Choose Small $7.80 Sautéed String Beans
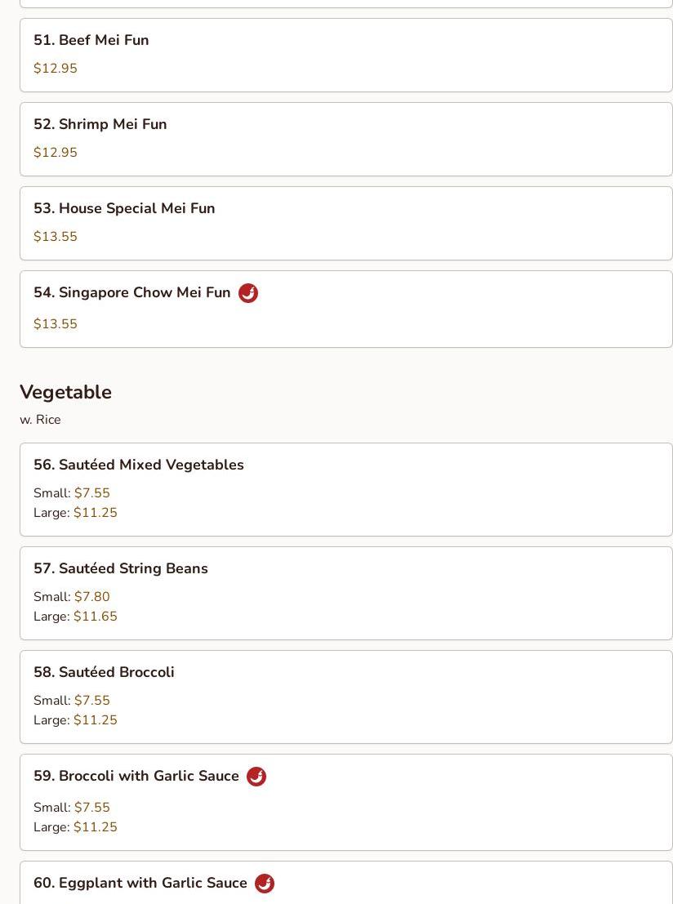The height and width of the screenshot is (904, 673). click(x=72, y=597)
